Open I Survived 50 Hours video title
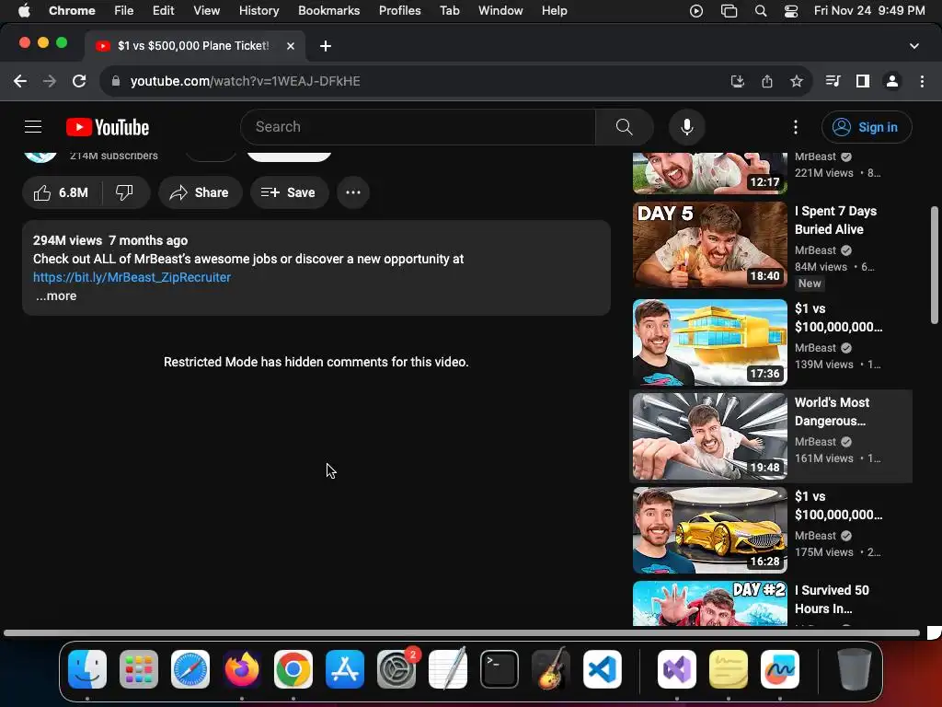 pos(832,599)
